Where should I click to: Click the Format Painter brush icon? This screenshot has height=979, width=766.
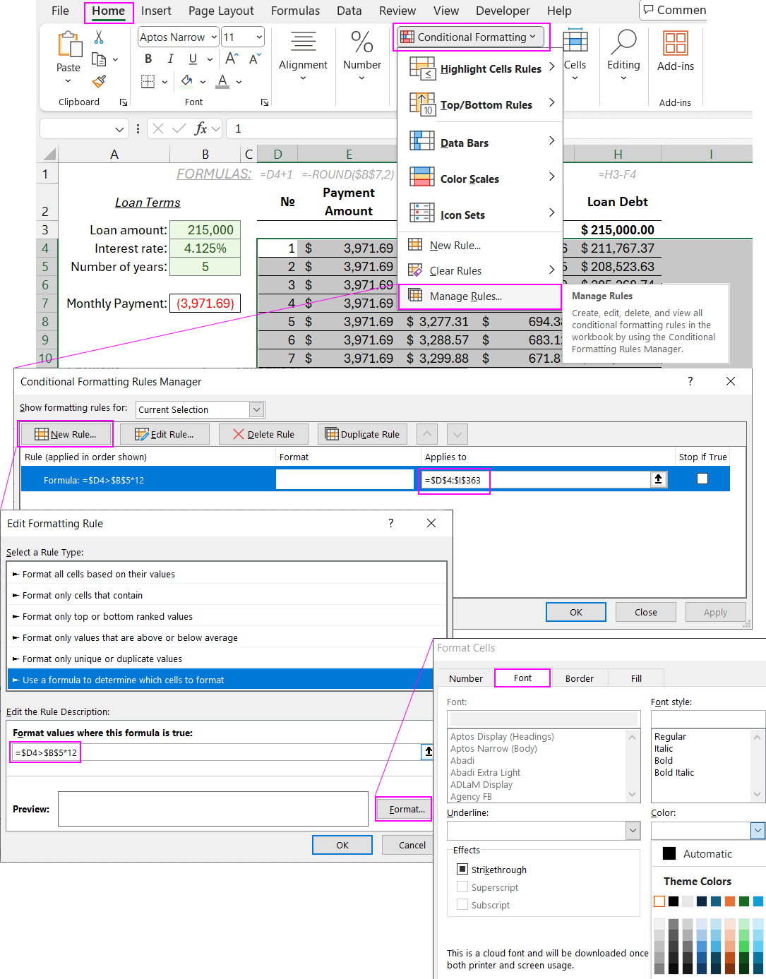coord(99,82)
